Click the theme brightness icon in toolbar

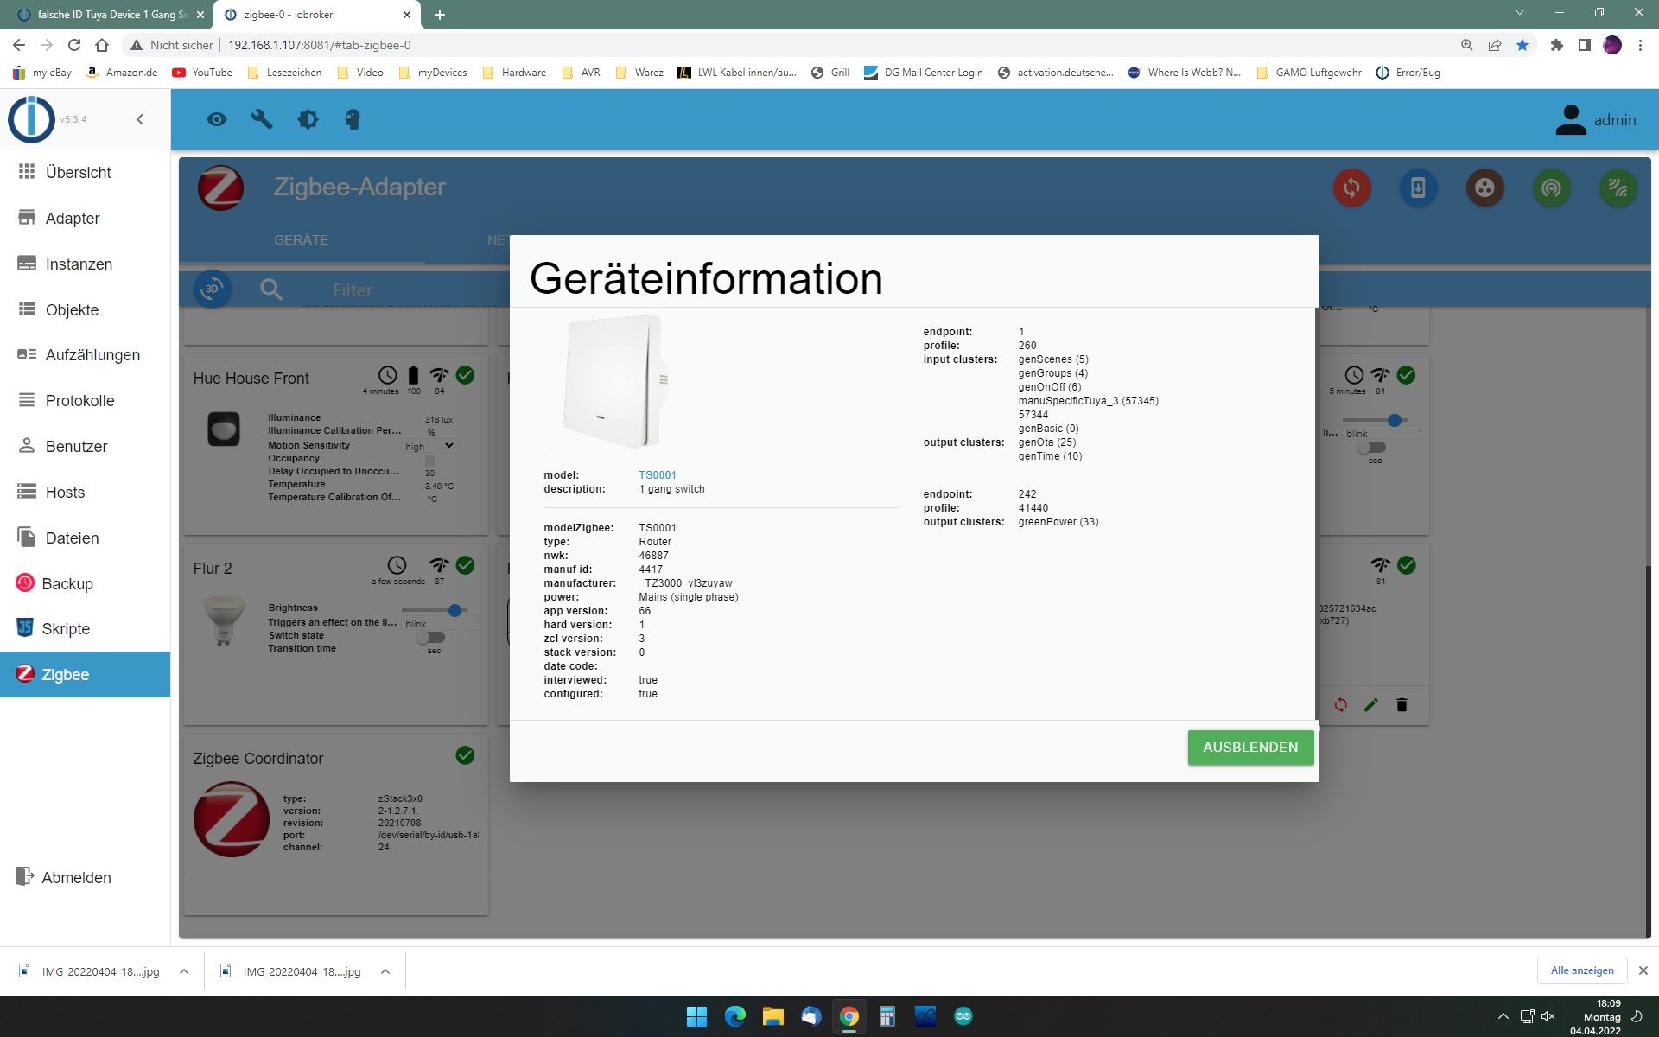308,119
